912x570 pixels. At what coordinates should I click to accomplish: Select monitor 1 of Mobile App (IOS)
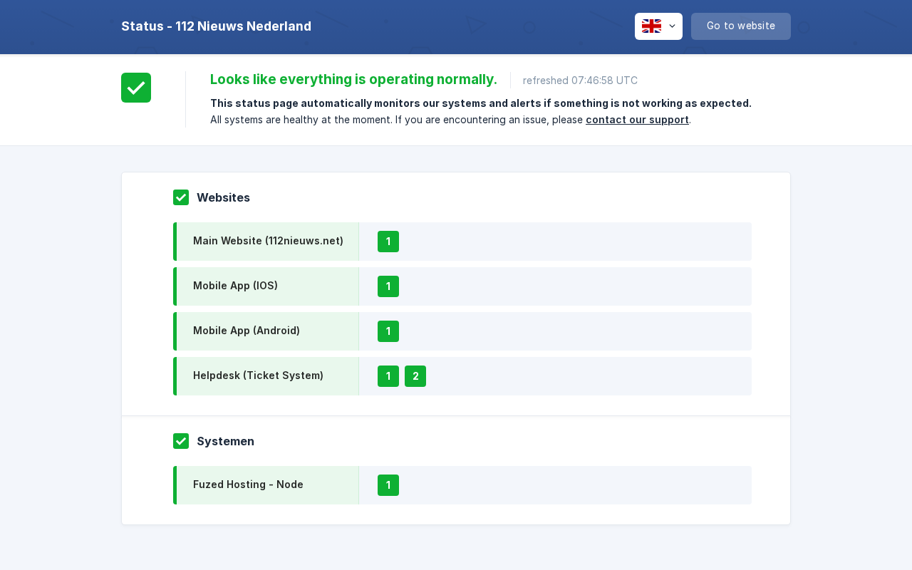coord(388,286)
